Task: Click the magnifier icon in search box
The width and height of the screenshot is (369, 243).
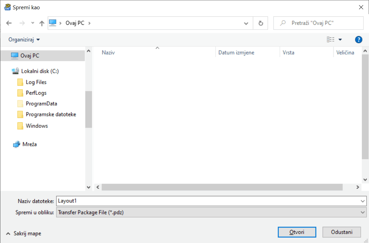Action: coord(283,23)
